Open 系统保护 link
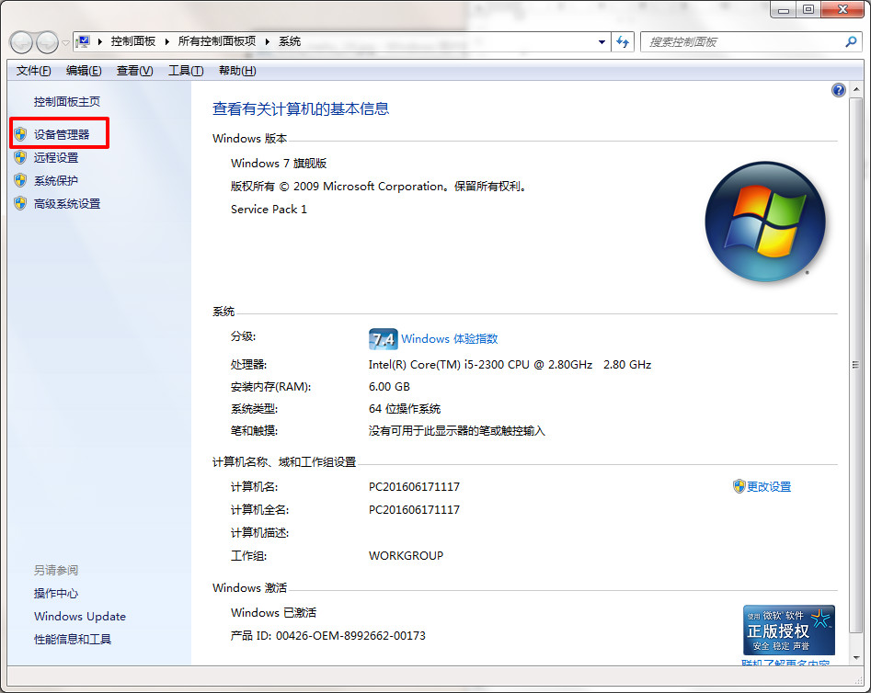 [56, 180]
